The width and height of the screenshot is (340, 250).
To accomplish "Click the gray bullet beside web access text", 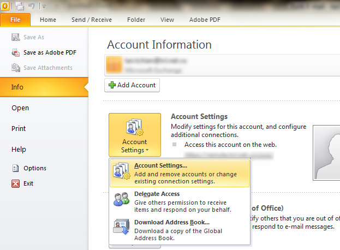I will 174,145.
